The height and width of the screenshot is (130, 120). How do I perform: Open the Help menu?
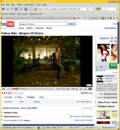44,5
